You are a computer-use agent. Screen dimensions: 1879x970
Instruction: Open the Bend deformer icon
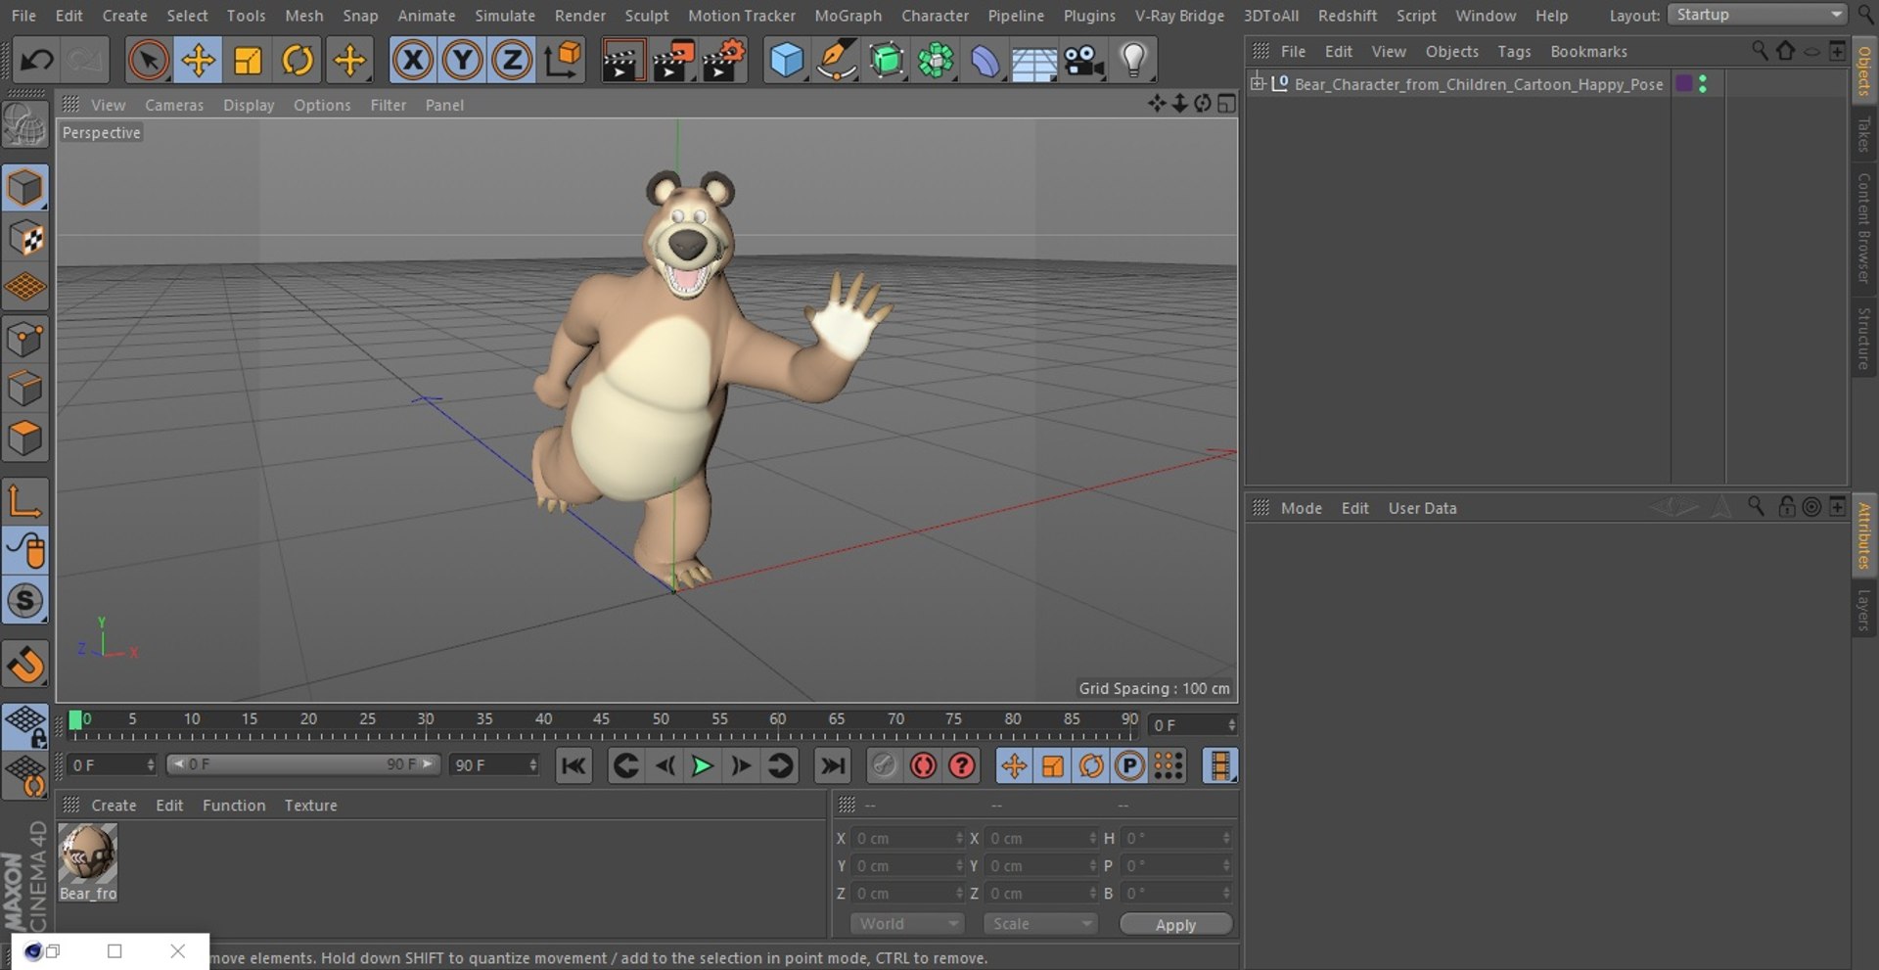click(x=985, y=61)
